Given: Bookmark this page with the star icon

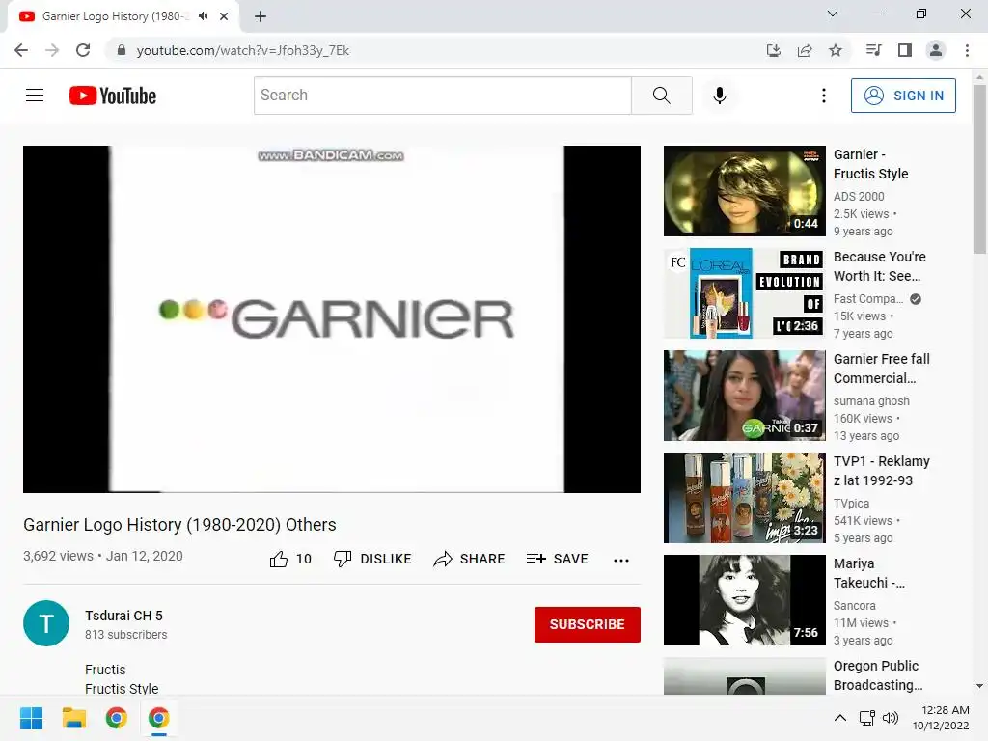Looking at the screenshot, I should point(836,50).
